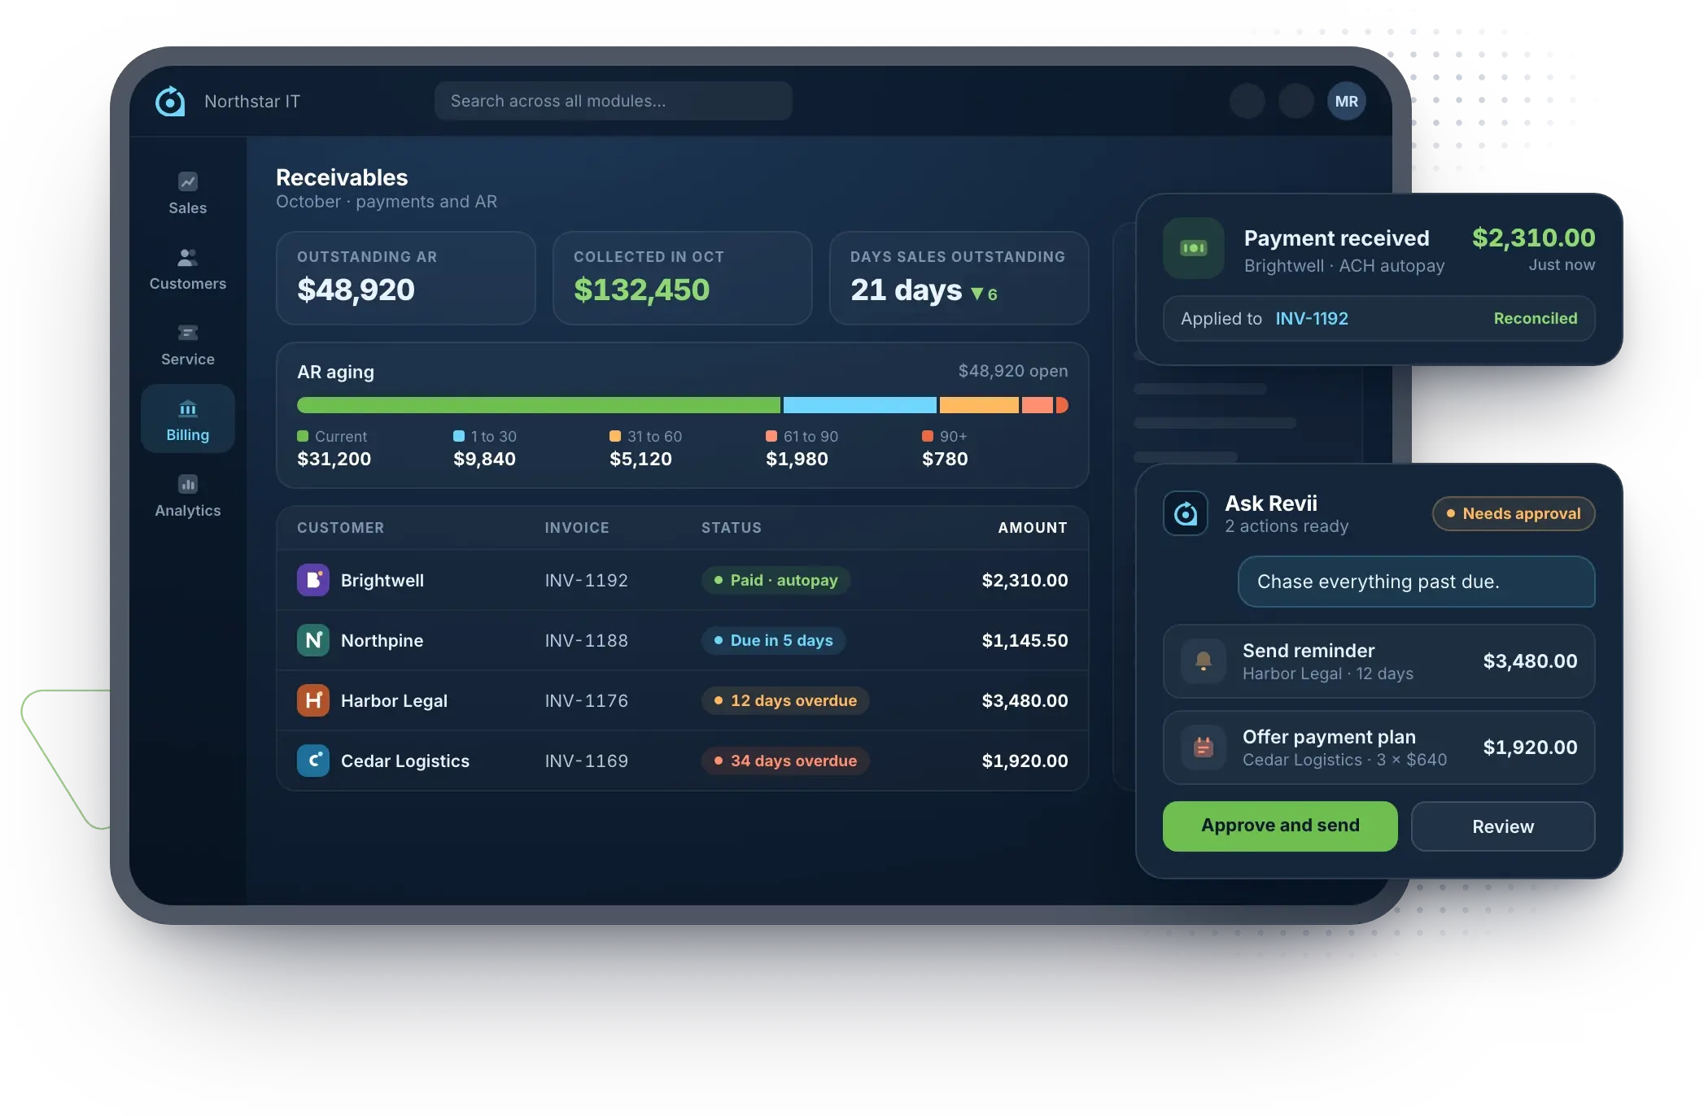Click the Send reminder bell icon

(x=1203, y=661)
